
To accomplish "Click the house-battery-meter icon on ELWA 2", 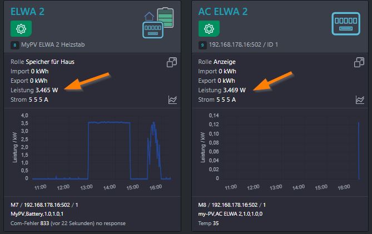I will pos(158,23).
